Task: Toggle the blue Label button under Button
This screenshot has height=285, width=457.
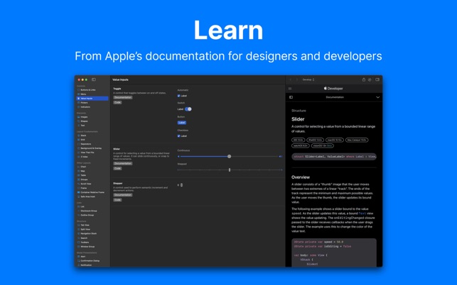Action: (x=181, y=123)
